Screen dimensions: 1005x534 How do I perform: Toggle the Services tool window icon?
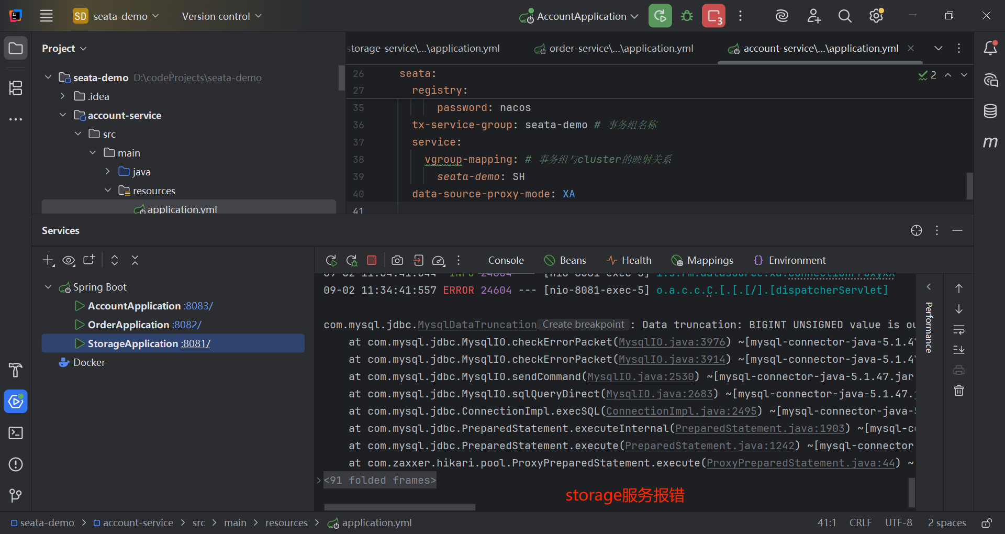(16, 402)
